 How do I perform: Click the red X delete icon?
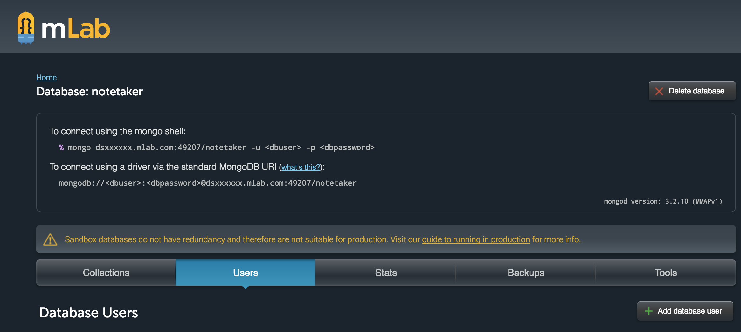(659, 91)
